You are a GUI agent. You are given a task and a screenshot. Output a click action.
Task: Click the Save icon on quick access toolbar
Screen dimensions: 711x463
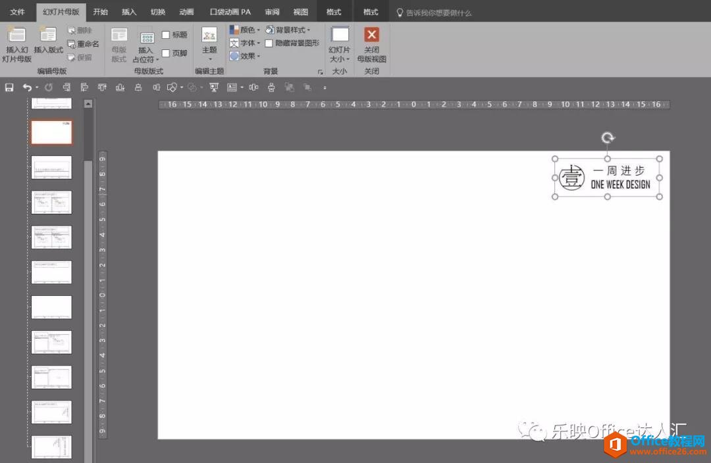pyautogui.click(x=9, y=87)
